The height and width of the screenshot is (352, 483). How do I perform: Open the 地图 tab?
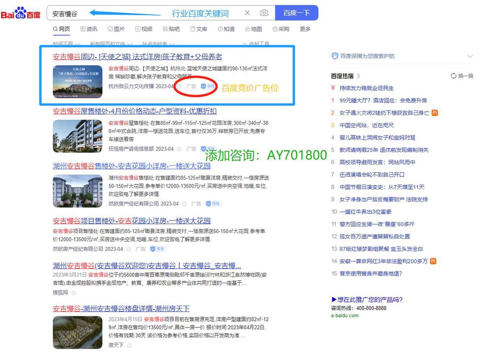[254, 29]
